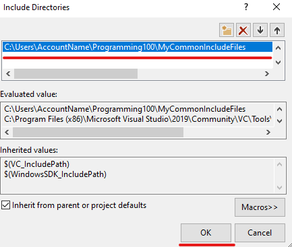Move selected line down with arrow icon
This screenshot has width=292, height=247.
click(x=260, y=30)
